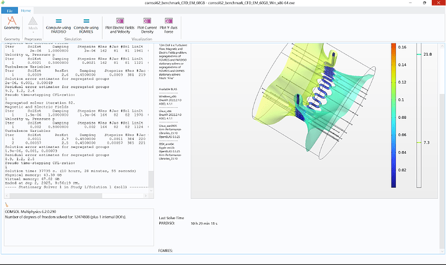Click the solver log vertical scrollbar down arrow
Viewport: 446px width, 265px height.
[x=151, y=191]
